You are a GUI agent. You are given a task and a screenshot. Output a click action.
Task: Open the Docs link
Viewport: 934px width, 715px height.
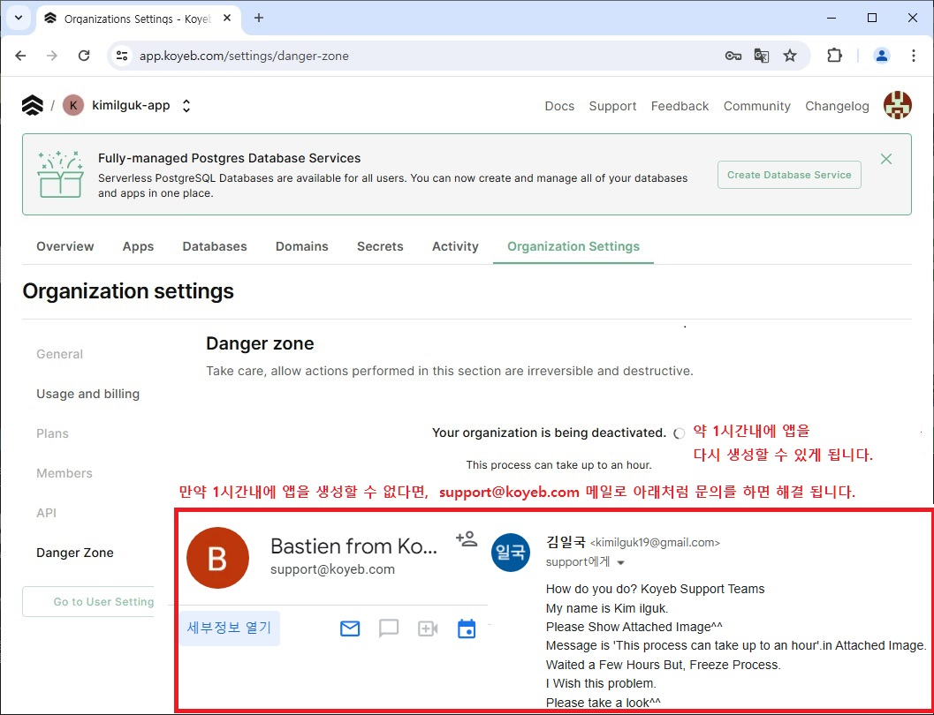click(559, 106)
